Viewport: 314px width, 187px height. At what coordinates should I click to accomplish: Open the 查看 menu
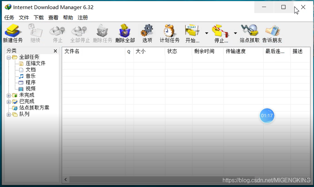[53, 18]
